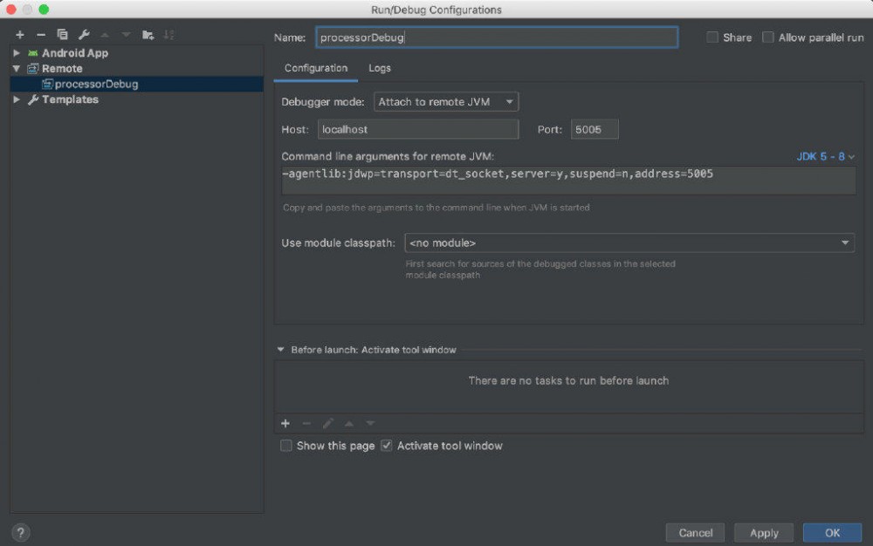
Task: Open the JDK 5 - 8 version selector
Action: click(x=825, y=157)
